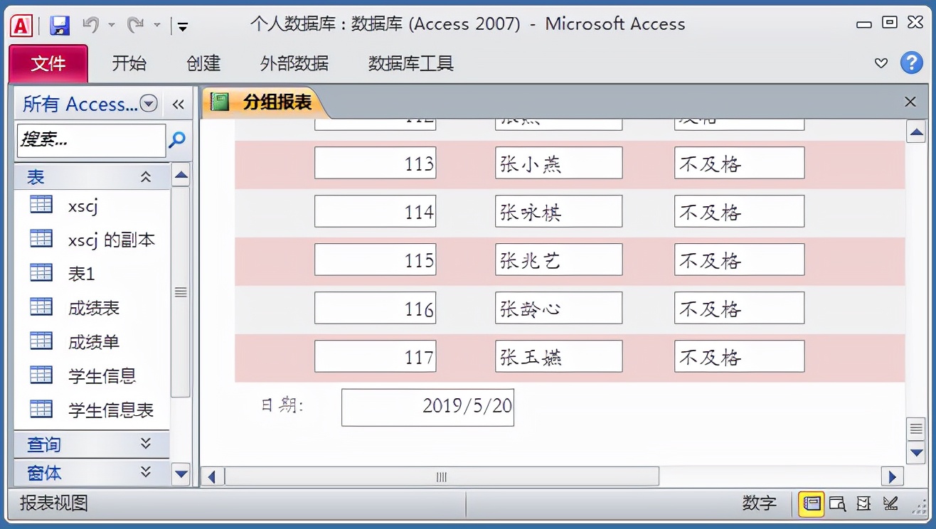Viewport: 936px width, 529px height.
Task: Open the quick access toolbar customization dropdown
Action: tap(182, 24)
